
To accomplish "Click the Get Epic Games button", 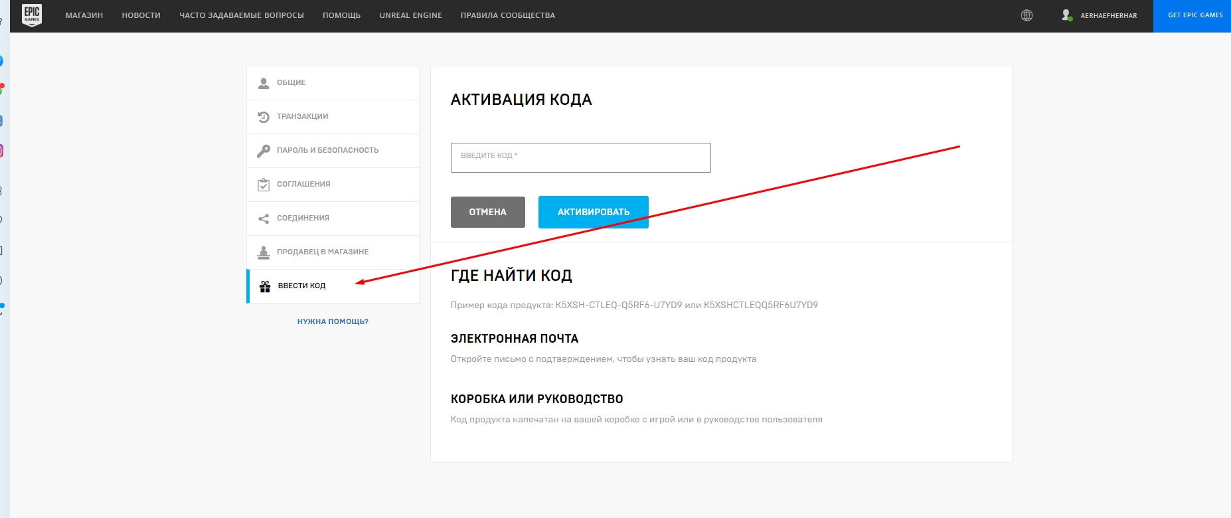I will click(1192, 16).
